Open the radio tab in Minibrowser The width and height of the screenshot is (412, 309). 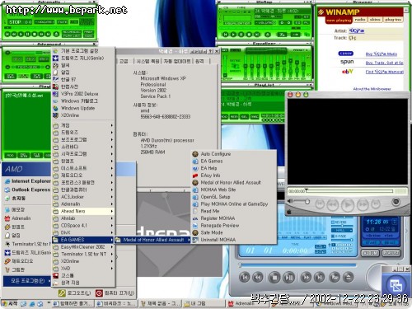(x=360, y=20)
